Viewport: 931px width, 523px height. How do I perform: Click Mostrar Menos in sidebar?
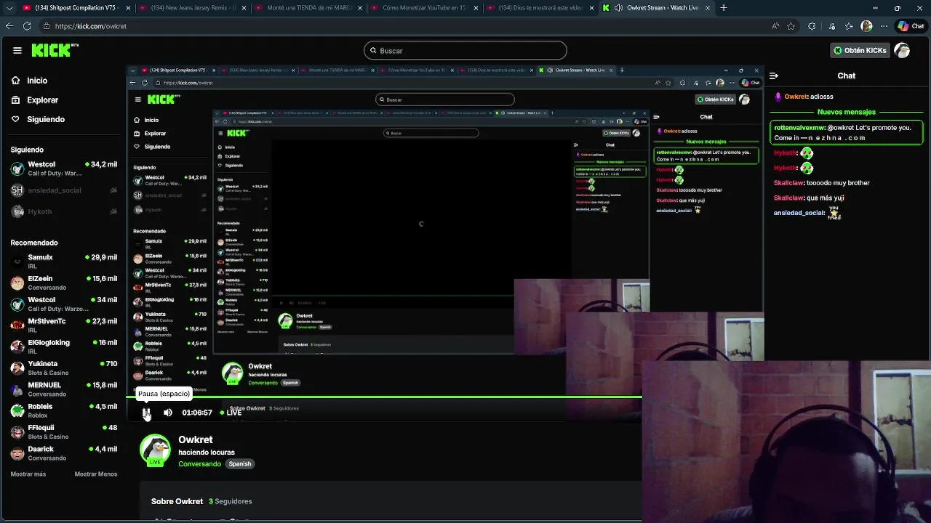tap(96, 474)
